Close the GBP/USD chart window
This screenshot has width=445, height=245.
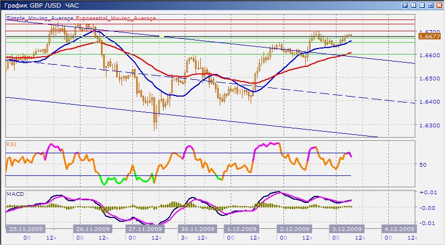coord(440,5)
